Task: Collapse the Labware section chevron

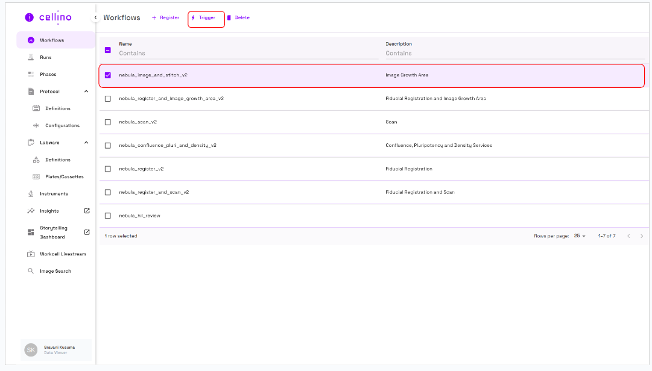Action: coord(86,143)
